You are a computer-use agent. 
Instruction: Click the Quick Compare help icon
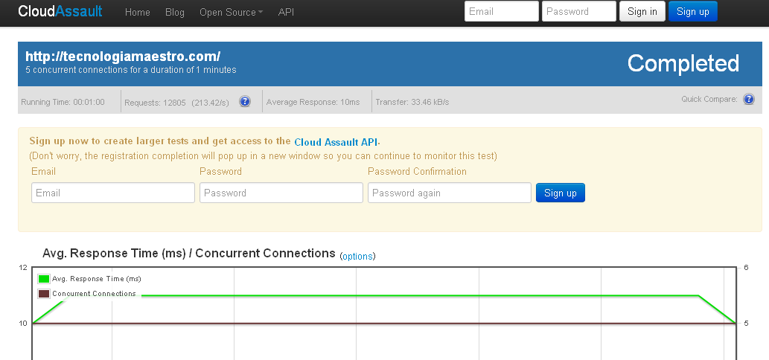[x=749, y=99]
